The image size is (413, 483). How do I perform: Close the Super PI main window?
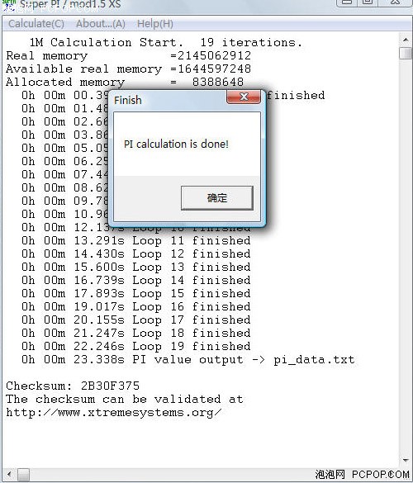tap(397, 2)
